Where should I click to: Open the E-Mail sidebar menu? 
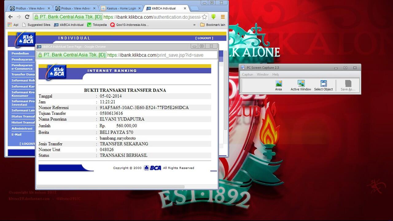pyautogui.click(x=17, y=134)
